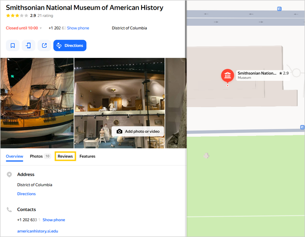Screen dimensions: 305x237
Task: Click the Photos count badge 10
Action: tap(47, 156)
